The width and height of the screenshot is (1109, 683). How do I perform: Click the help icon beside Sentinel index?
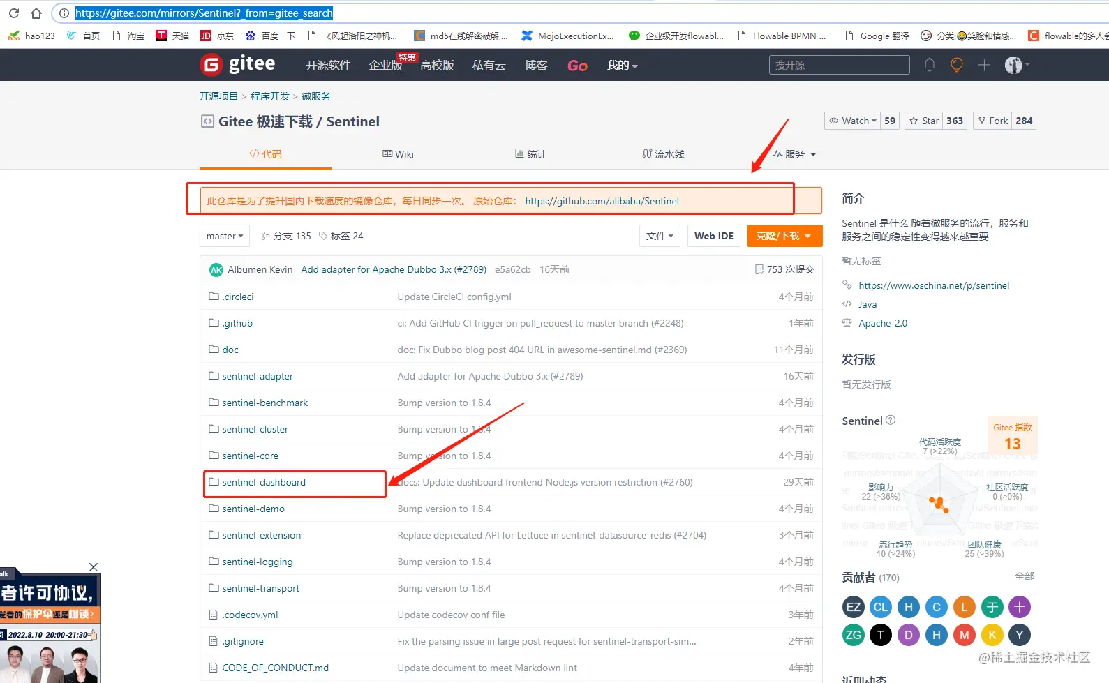891,420
